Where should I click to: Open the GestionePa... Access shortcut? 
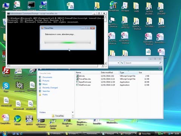(x=149, y=39)
